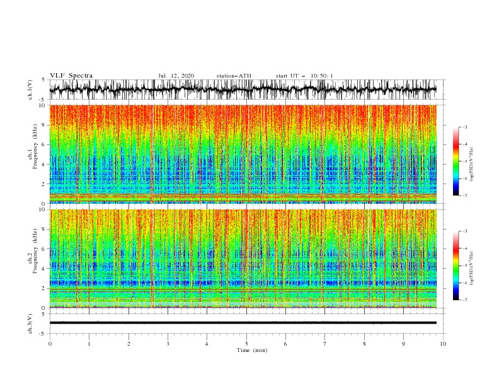Click the '5' time axis tick label

coord(246,344)
